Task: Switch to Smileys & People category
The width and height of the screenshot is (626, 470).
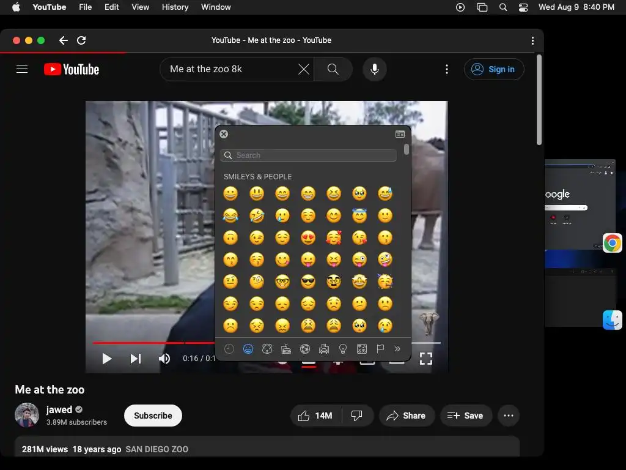Action: [248, 349]
